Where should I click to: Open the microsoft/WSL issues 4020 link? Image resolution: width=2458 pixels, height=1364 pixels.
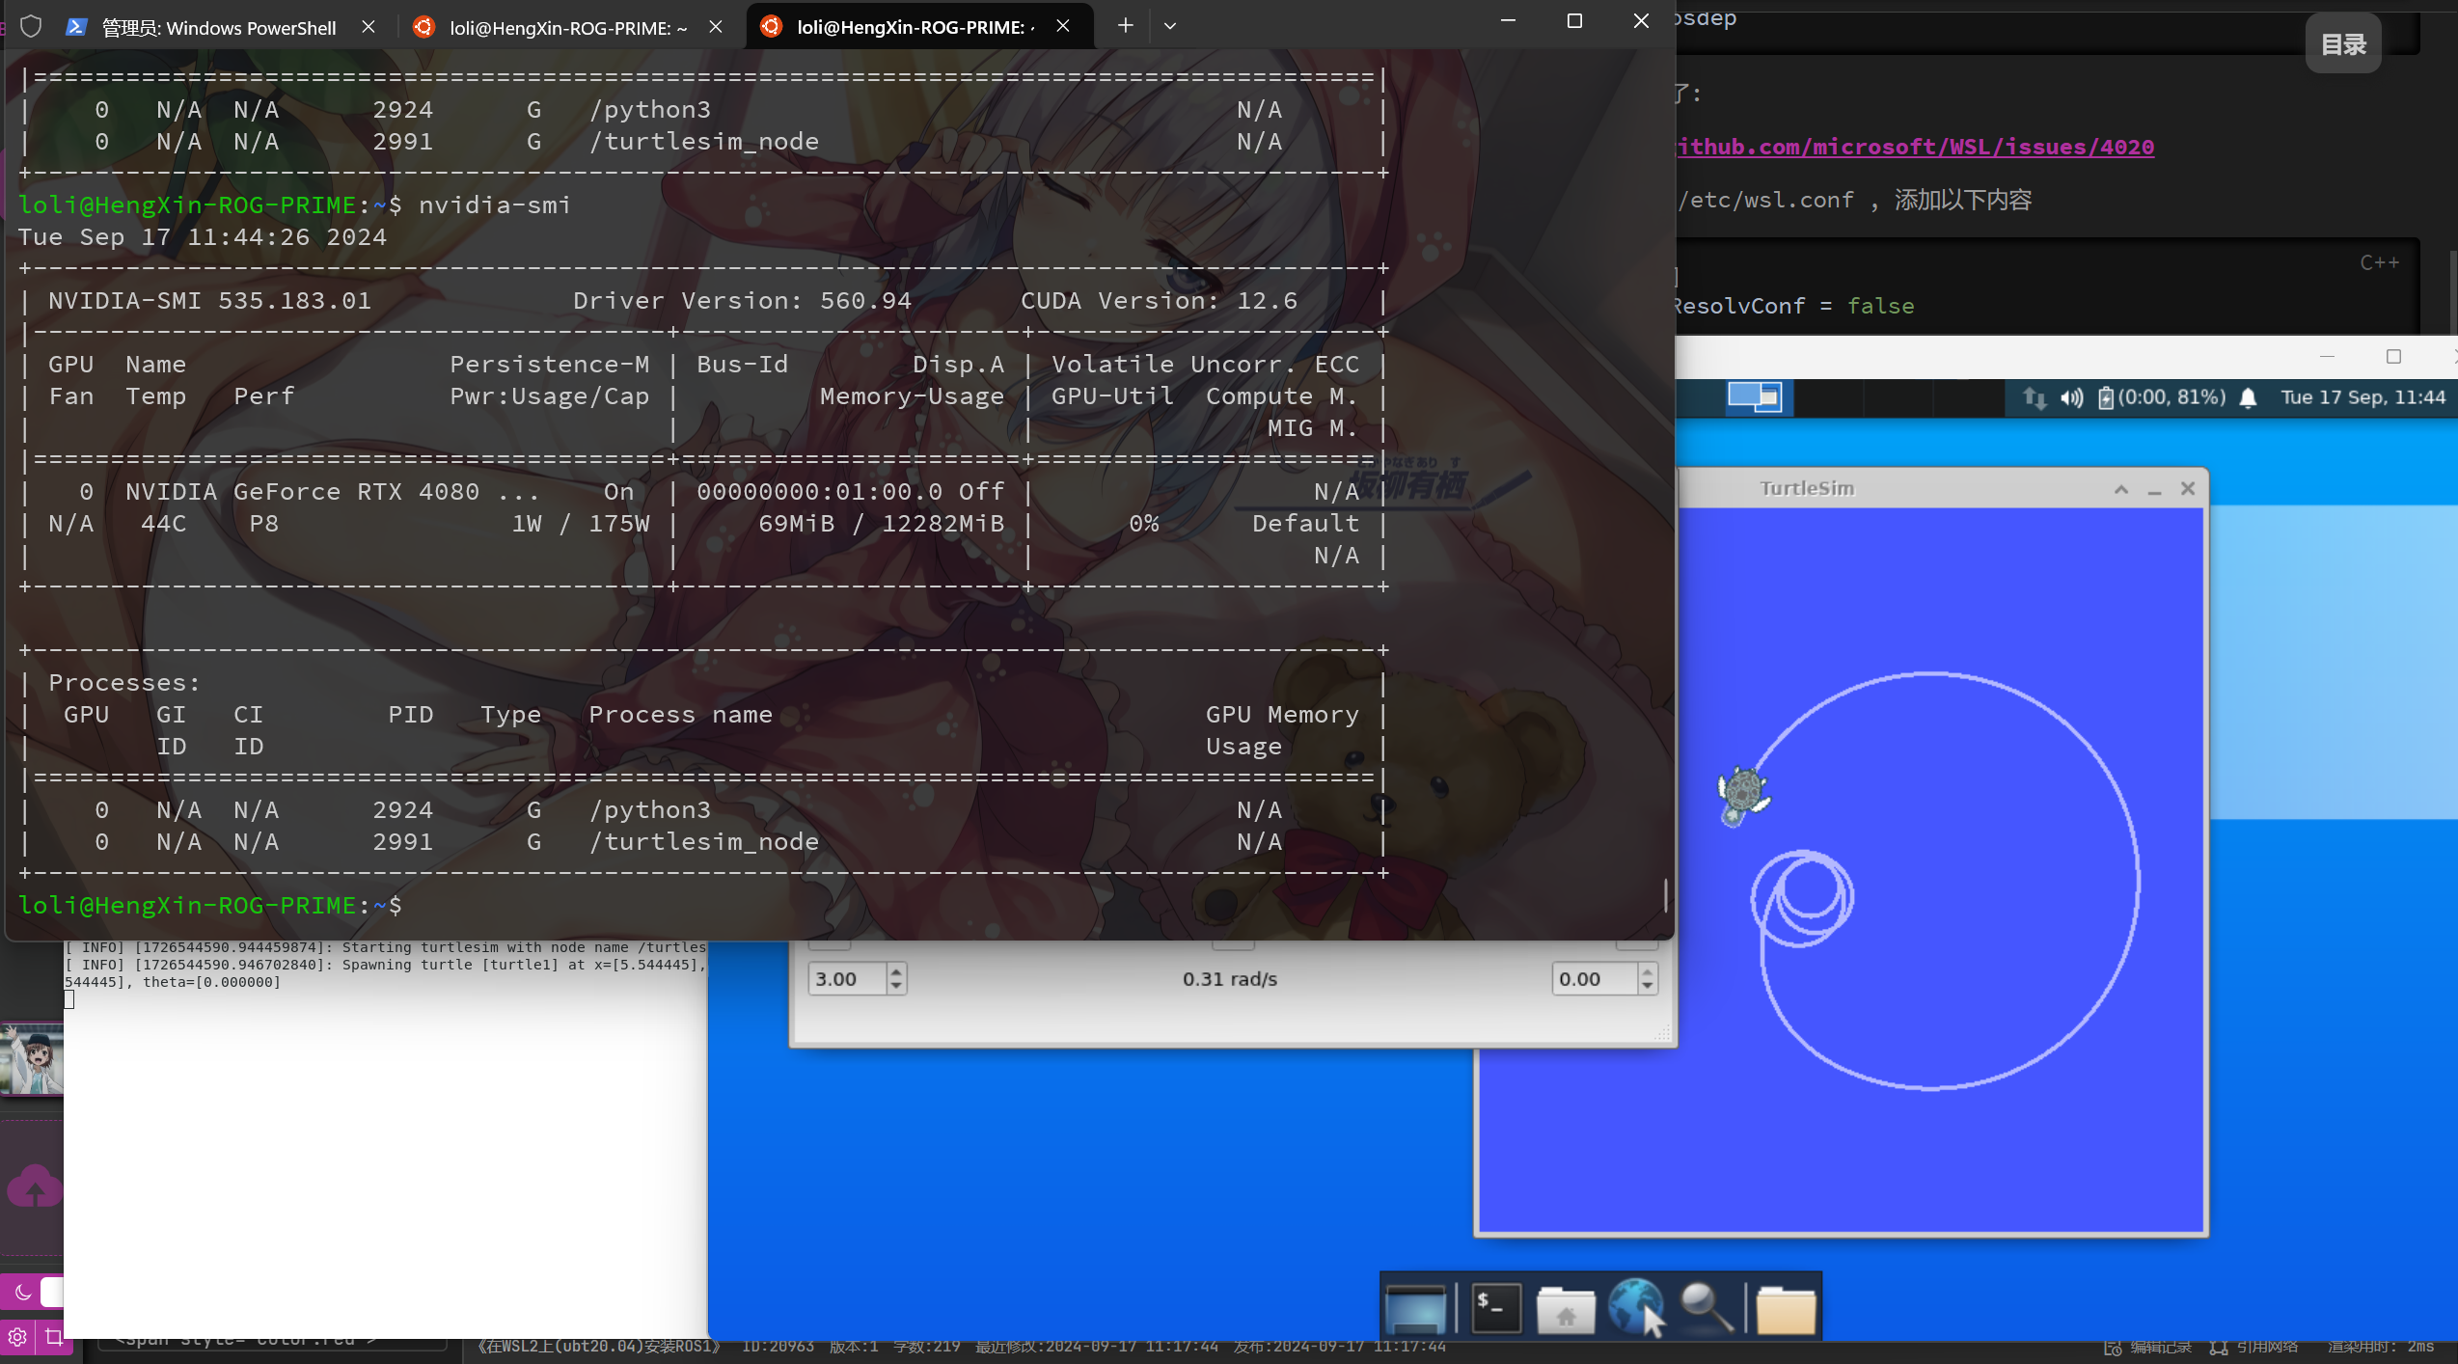1915,147
